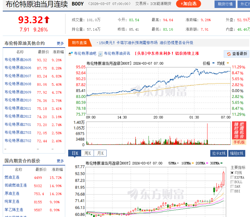Click the intraday price line chart
250x217 pixels.
coord(158,90)
